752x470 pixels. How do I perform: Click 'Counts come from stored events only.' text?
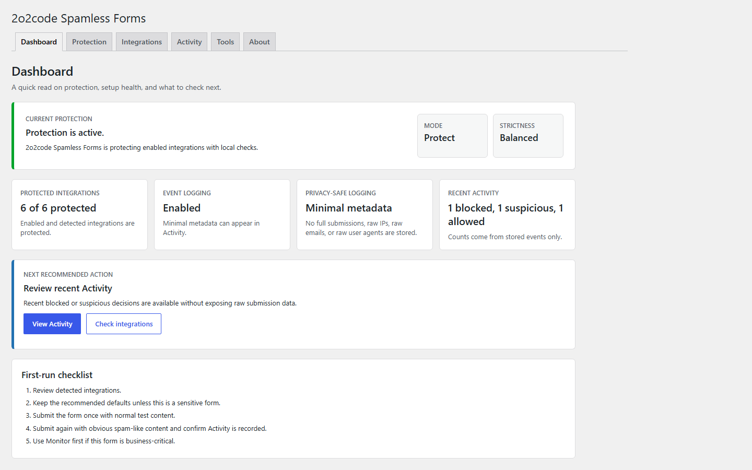(505, 237)
